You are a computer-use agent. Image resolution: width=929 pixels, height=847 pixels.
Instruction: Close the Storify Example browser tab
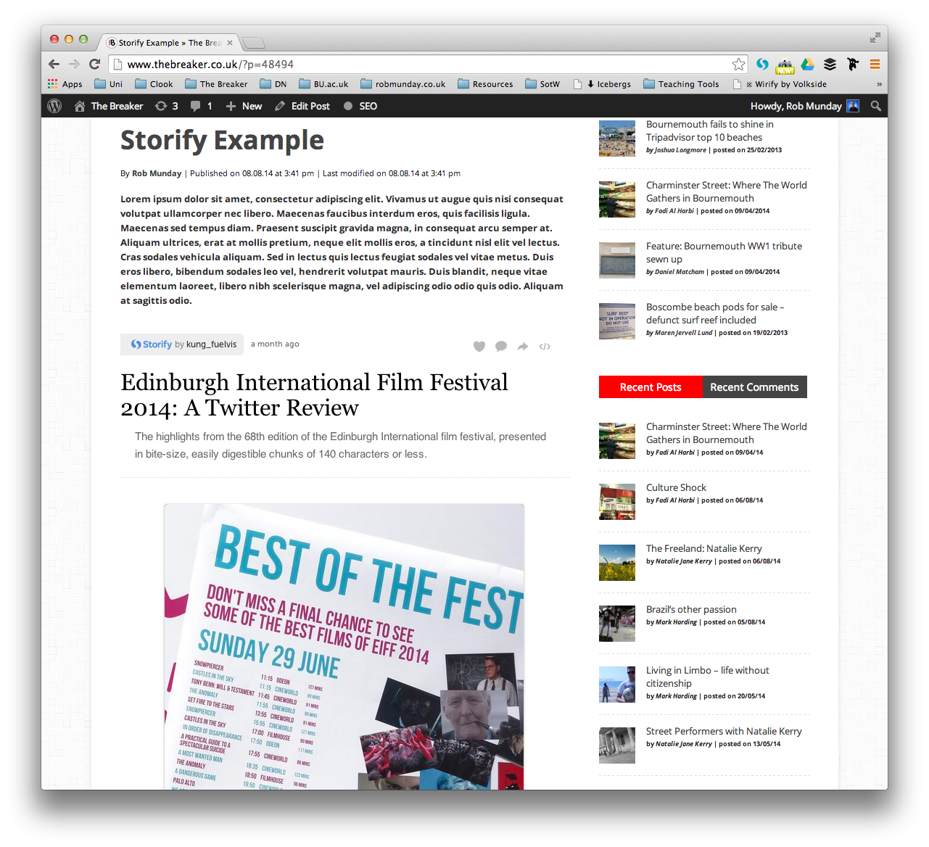(x=230, y=43)
